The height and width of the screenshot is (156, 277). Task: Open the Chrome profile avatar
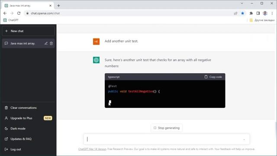(x=265, y=13)
